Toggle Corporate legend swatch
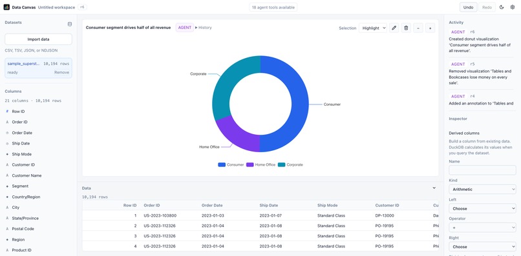Image resolution: width=521 pixels, height=256 pixels. click(281, 165)
